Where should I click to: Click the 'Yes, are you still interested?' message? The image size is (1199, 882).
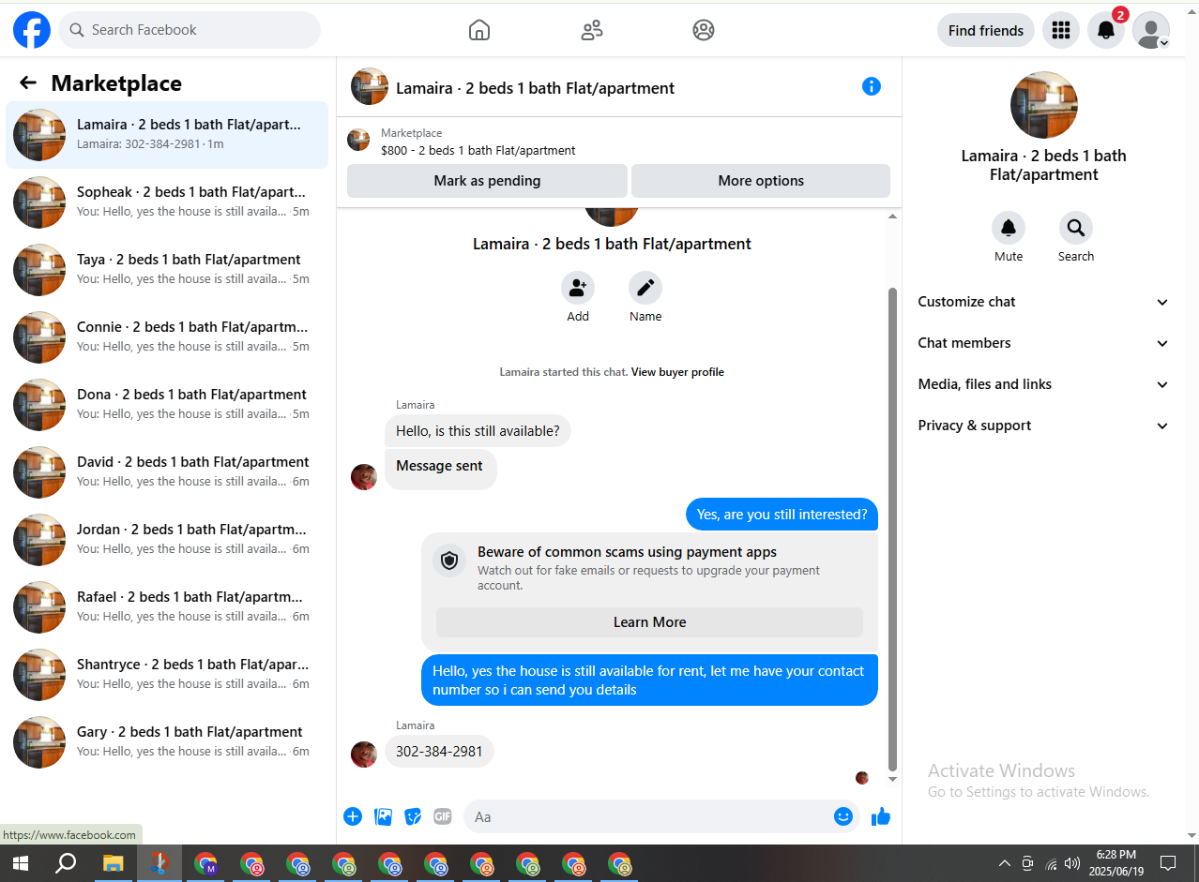(x=782, y=515)
